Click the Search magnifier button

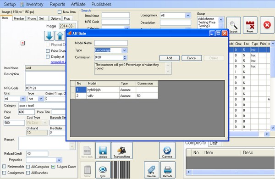(x=234, y=25)
